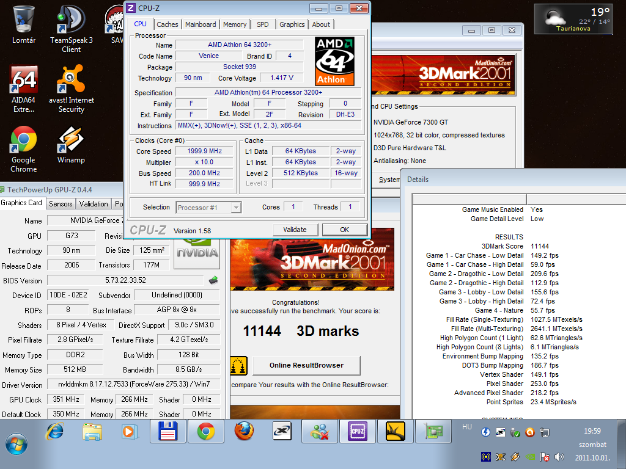
Task: Open AIDA64 Extreme desktop shortcut
Action: pos(24,89)
